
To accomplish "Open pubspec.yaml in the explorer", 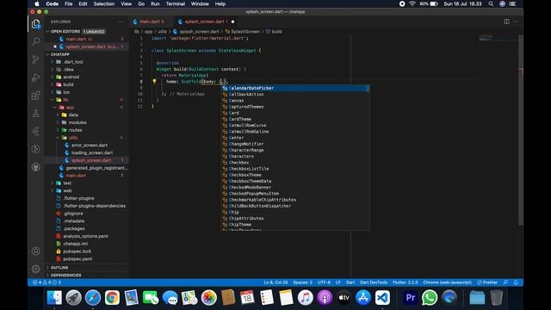I will pos(77,258).
